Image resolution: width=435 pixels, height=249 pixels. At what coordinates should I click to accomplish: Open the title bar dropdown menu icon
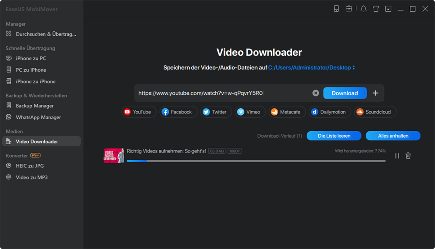tap(388, 9)
